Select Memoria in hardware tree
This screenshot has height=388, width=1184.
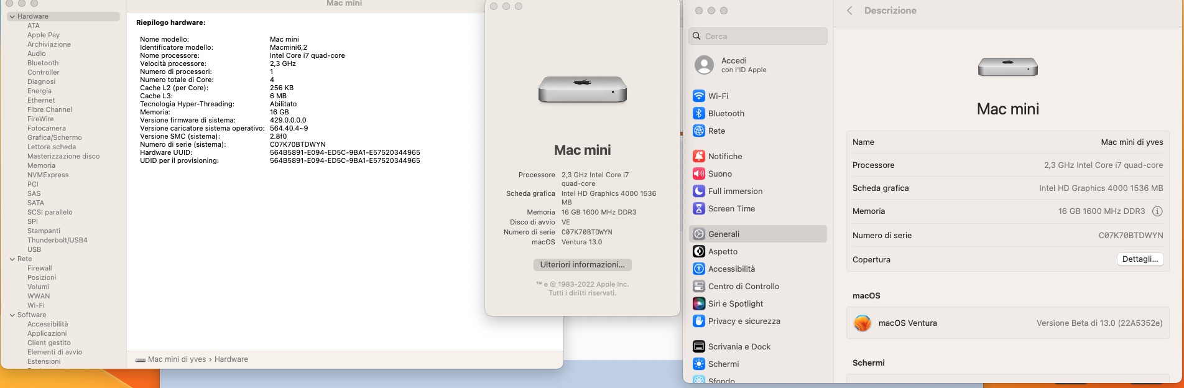(42, 165)
